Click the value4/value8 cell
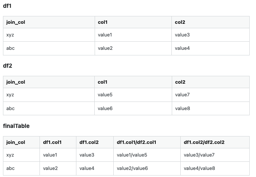The height and width of the screenshot is (177, 256). pyautogui.click(x=215, y=168)
